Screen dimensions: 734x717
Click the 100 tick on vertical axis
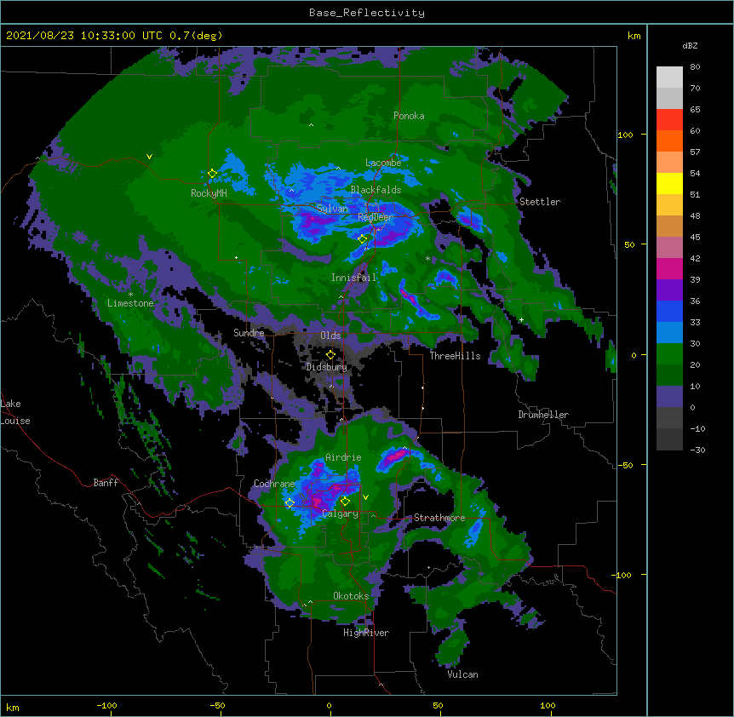tap(625, 135)
